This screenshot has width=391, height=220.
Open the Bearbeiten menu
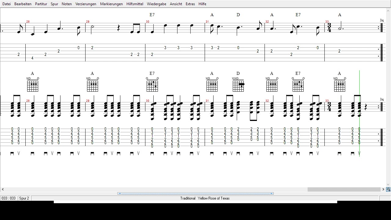point(23,4)
